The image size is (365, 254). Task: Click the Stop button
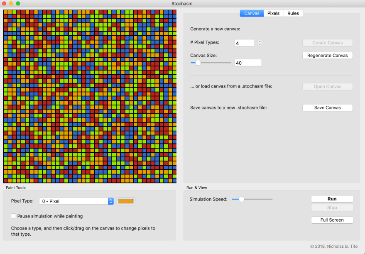click(332, 208)
